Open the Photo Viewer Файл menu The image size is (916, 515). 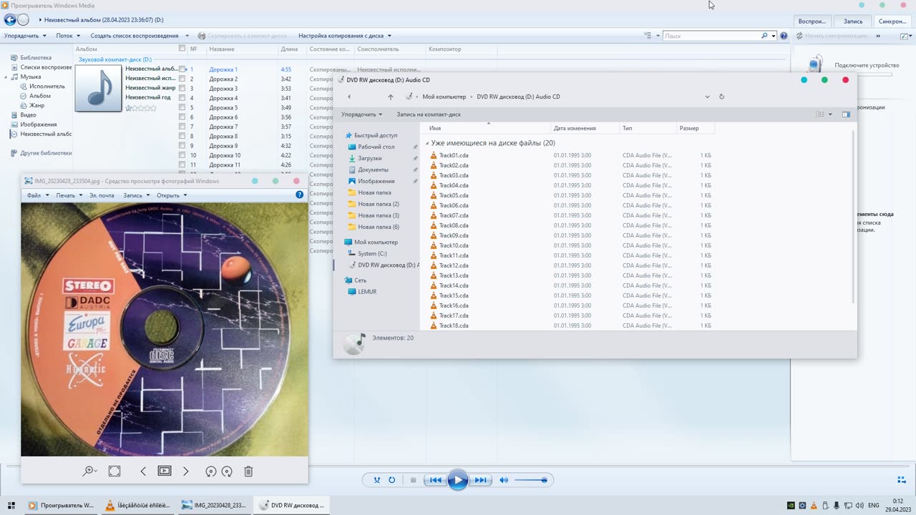[38, 195]
